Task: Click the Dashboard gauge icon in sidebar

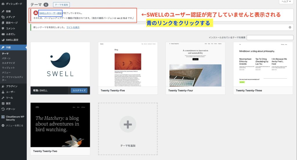Action: point(3,4)
